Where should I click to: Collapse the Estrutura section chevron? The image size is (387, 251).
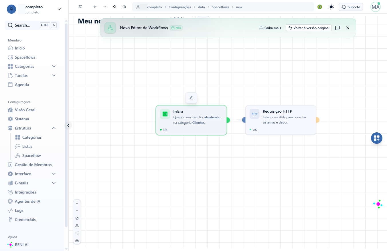pos(54,128)
